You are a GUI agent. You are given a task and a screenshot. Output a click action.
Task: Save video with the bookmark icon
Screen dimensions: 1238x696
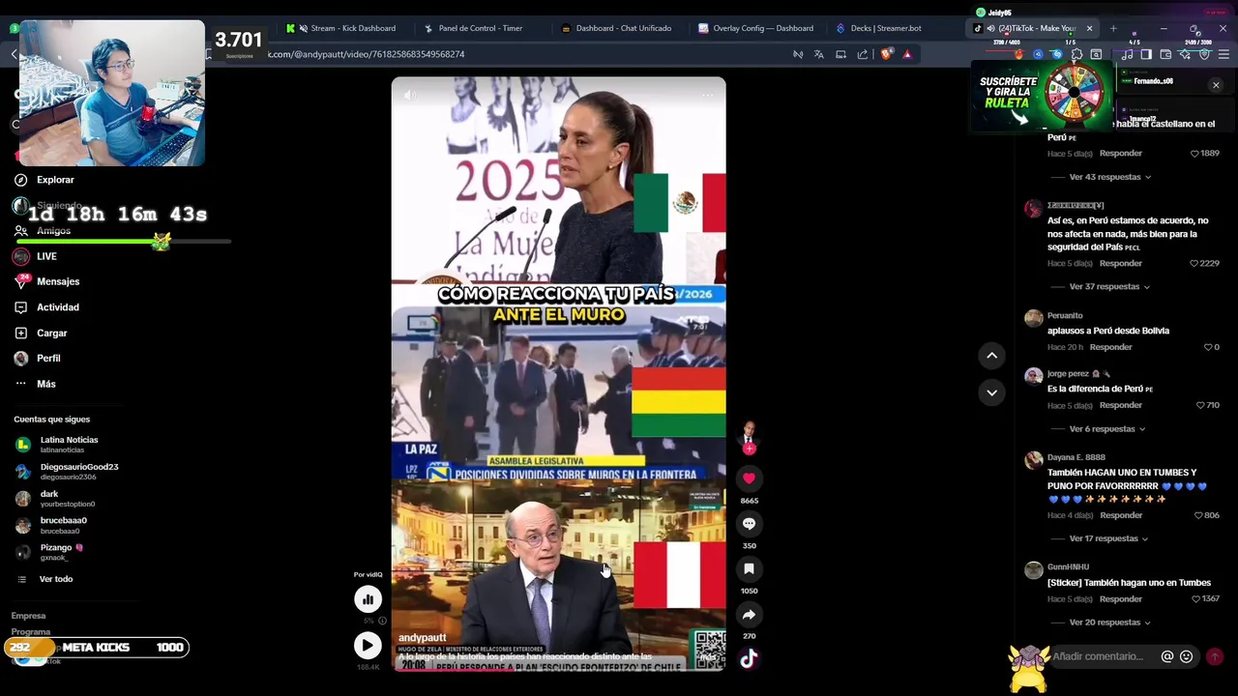(749, 568)
